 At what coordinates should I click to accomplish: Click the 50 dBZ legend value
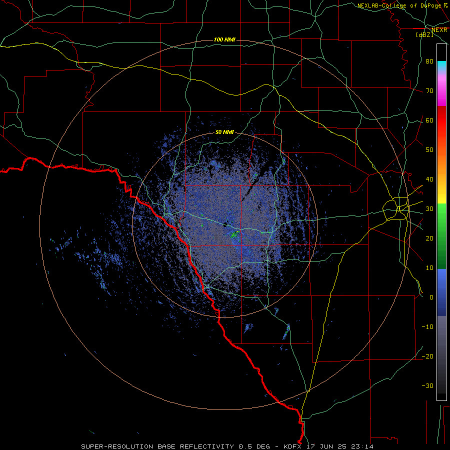(x=429, y=150)
